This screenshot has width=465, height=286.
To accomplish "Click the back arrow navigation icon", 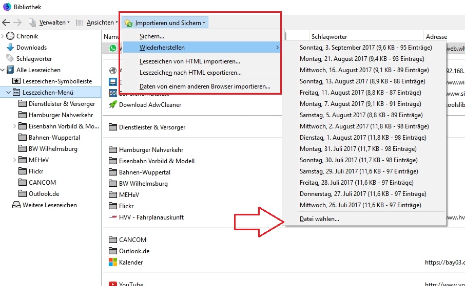I will (6, 23).
